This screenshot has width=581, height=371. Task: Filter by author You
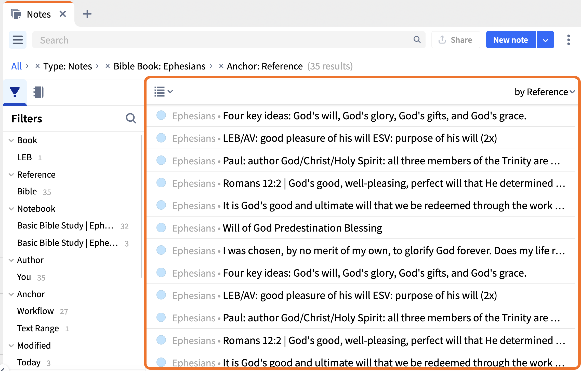24,277
